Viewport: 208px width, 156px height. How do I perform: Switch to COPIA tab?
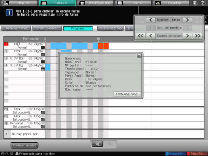point(134,3)
